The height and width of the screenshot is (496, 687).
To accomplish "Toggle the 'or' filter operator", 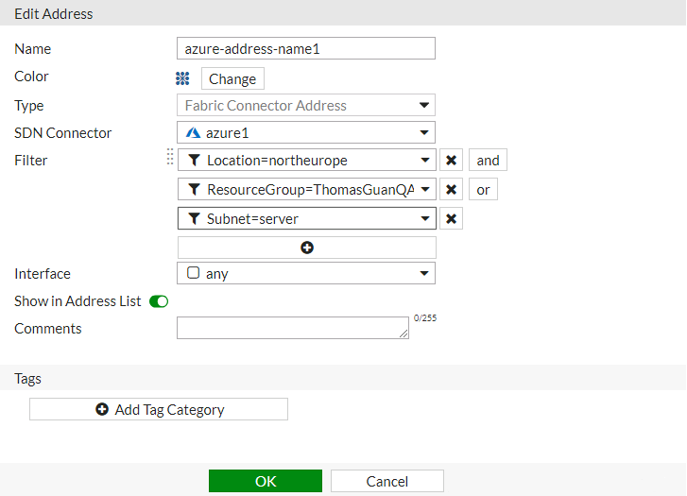I will coord(483,190).
